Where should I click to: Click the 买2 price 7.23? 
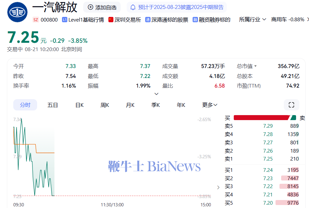click(x=268, y=178)
